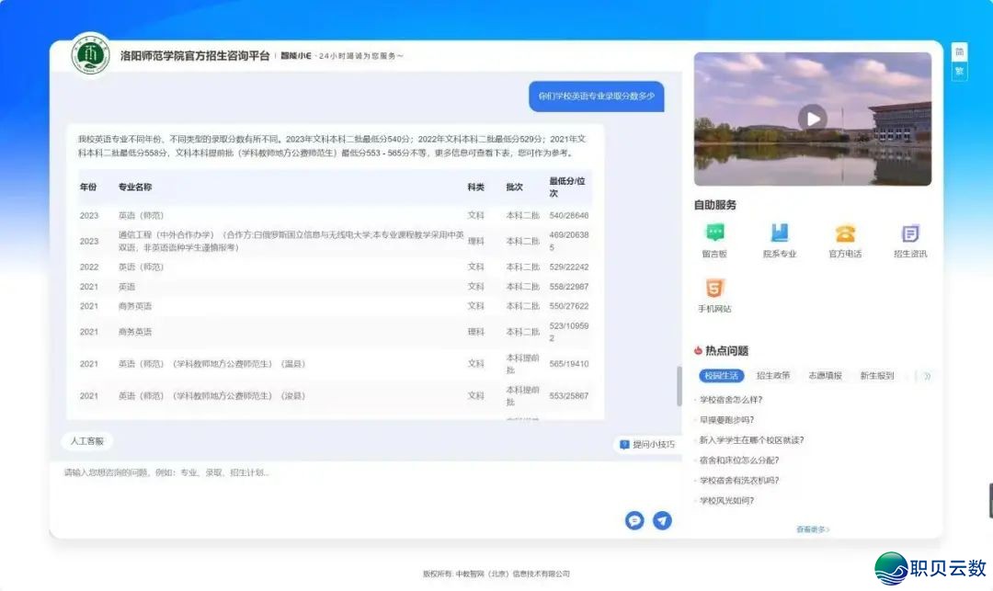Open the 招生资讯 admissions news icon

(910, 233)
